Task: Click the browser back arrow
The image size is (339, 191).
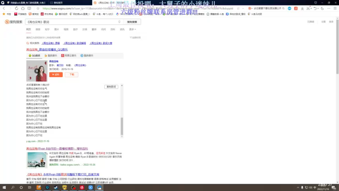Action: point(4,8)
